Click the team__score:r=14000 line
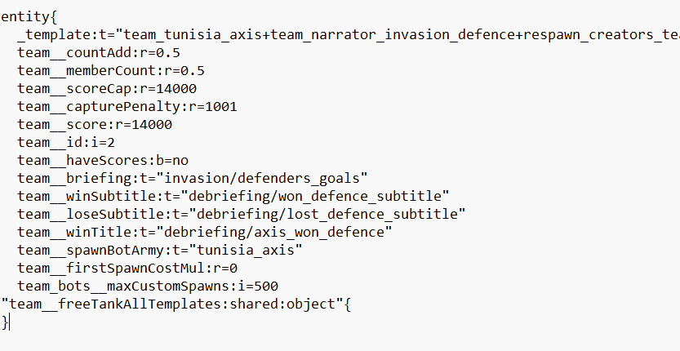 point(95,124)
